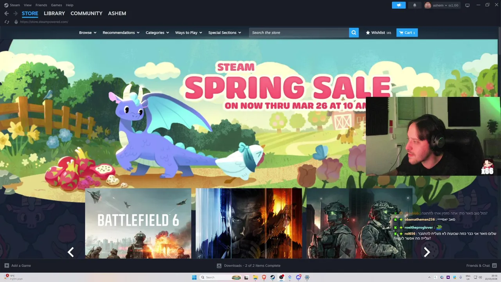Switch to the LIBRARY tab

(x=54, y=13)
